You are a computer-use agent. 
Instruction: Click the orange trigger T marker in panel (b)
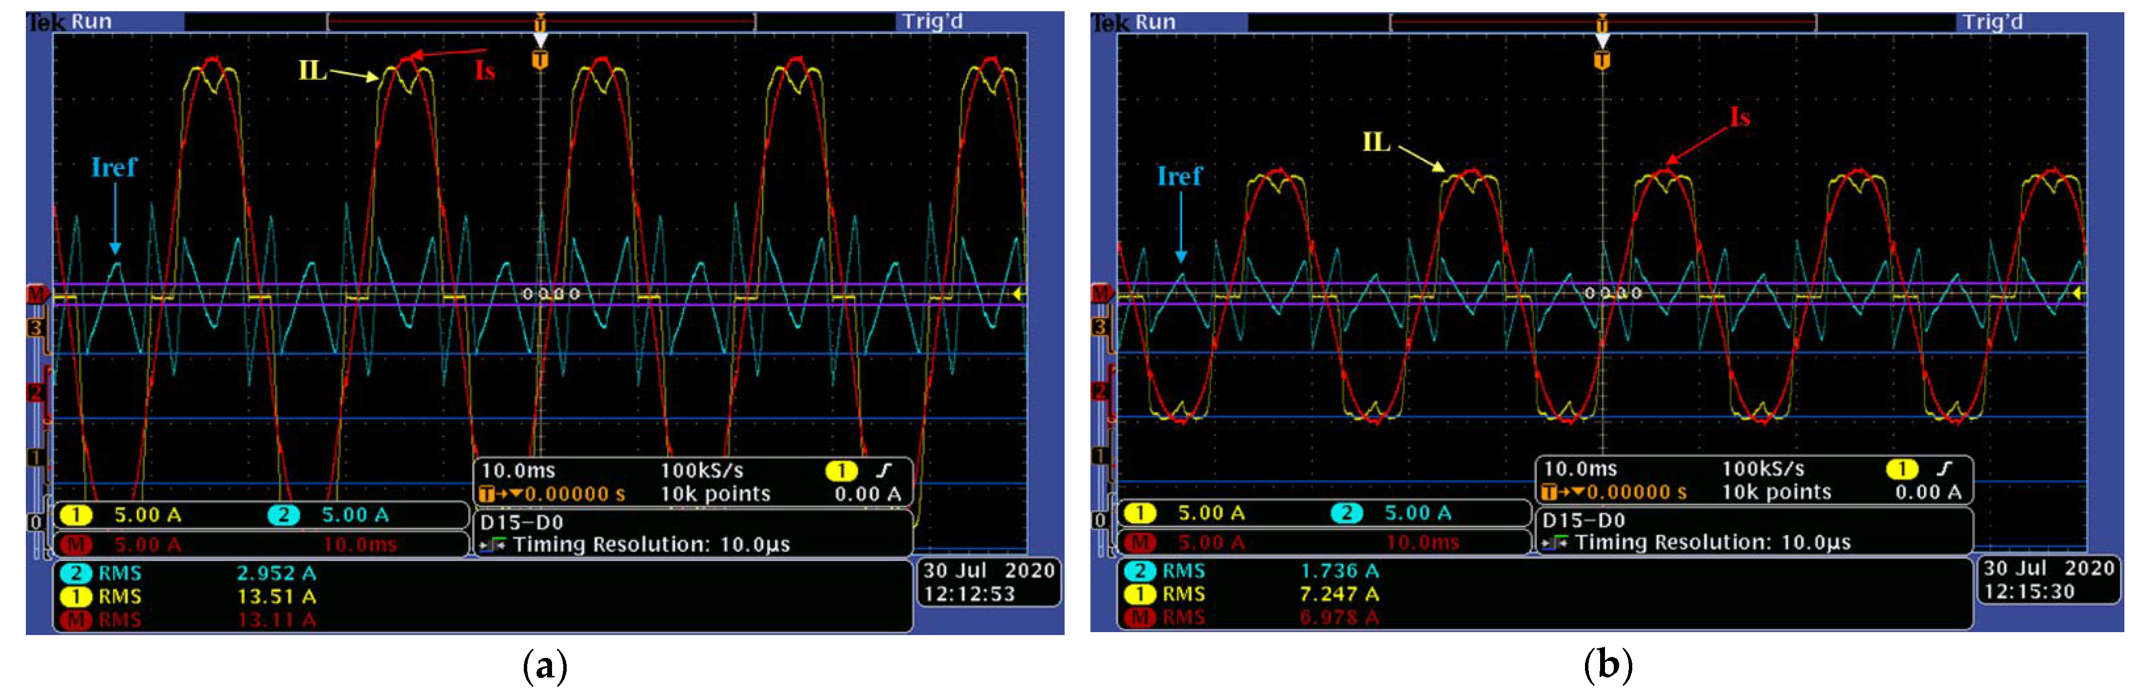tap(1602, 60)
